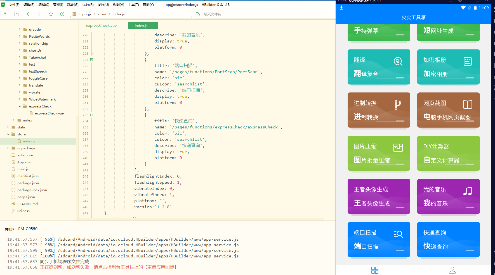
Task: Open uni.scss in the file tree
Action: [23, 211]
